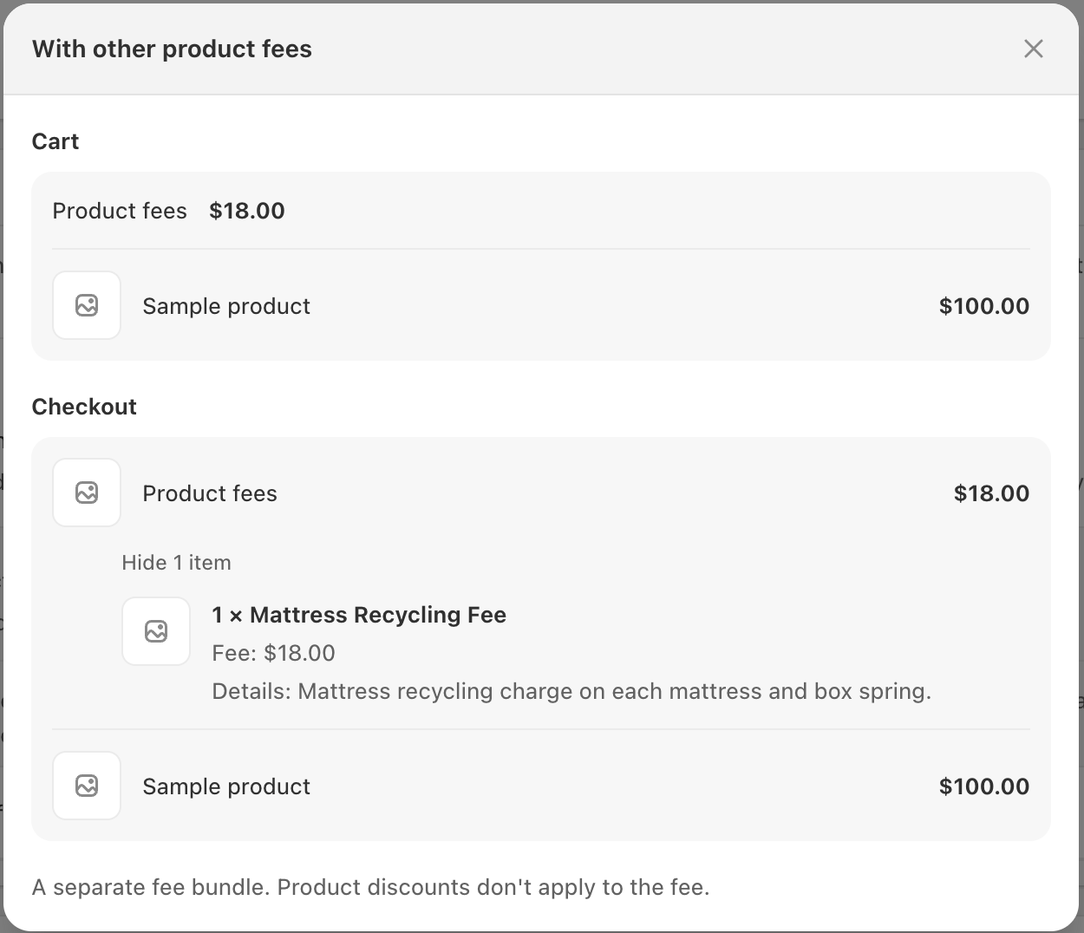Click the Product fees label in Checkout
The height and width of the screenshot is (933, 1084).
pyautogui.click(x=210, y=493)
